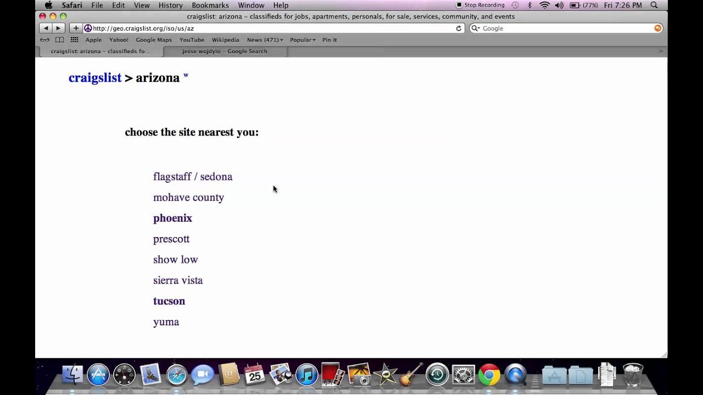The height and width of the screenshot is (395, 703).
Task: Open QuickTime Player in the dock
Action: point(515,375)
